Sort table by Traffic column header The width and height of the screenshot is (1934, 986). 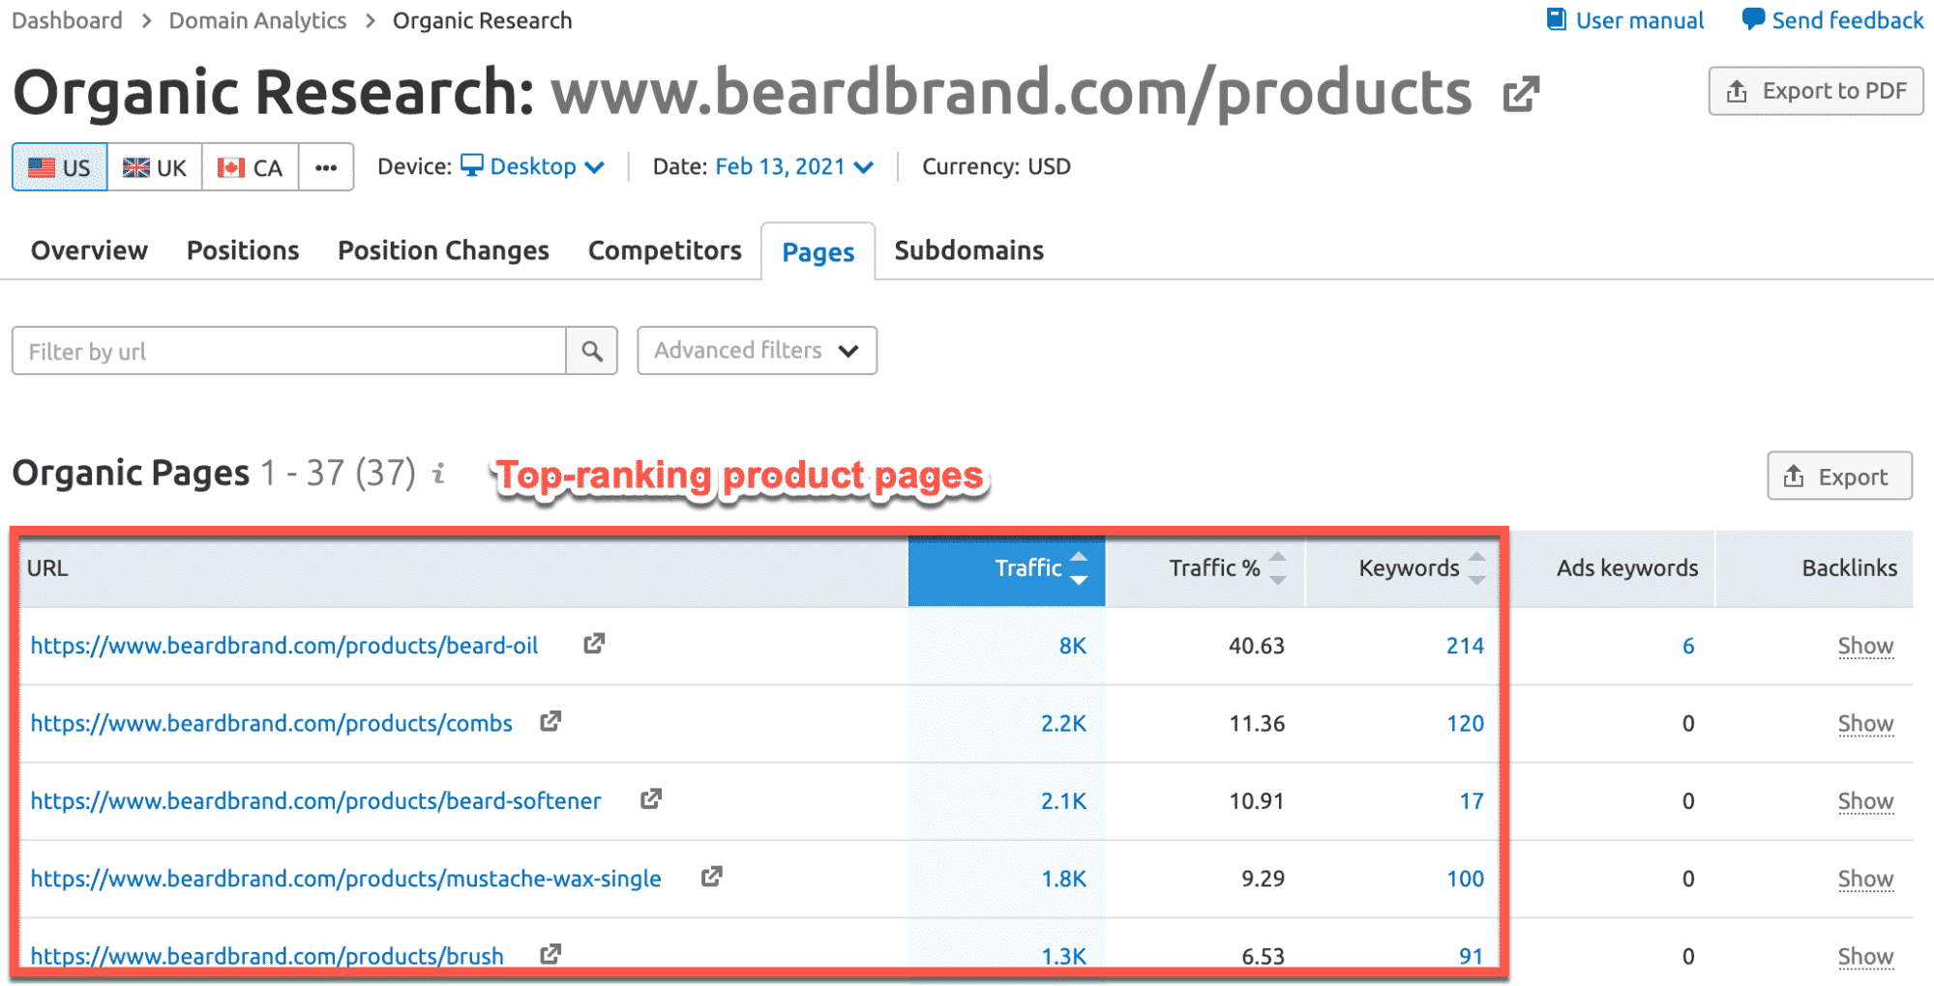point(1027,568)
